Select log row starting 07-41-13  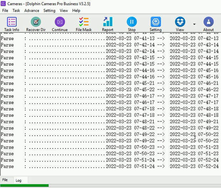click(x=110, y=38)
